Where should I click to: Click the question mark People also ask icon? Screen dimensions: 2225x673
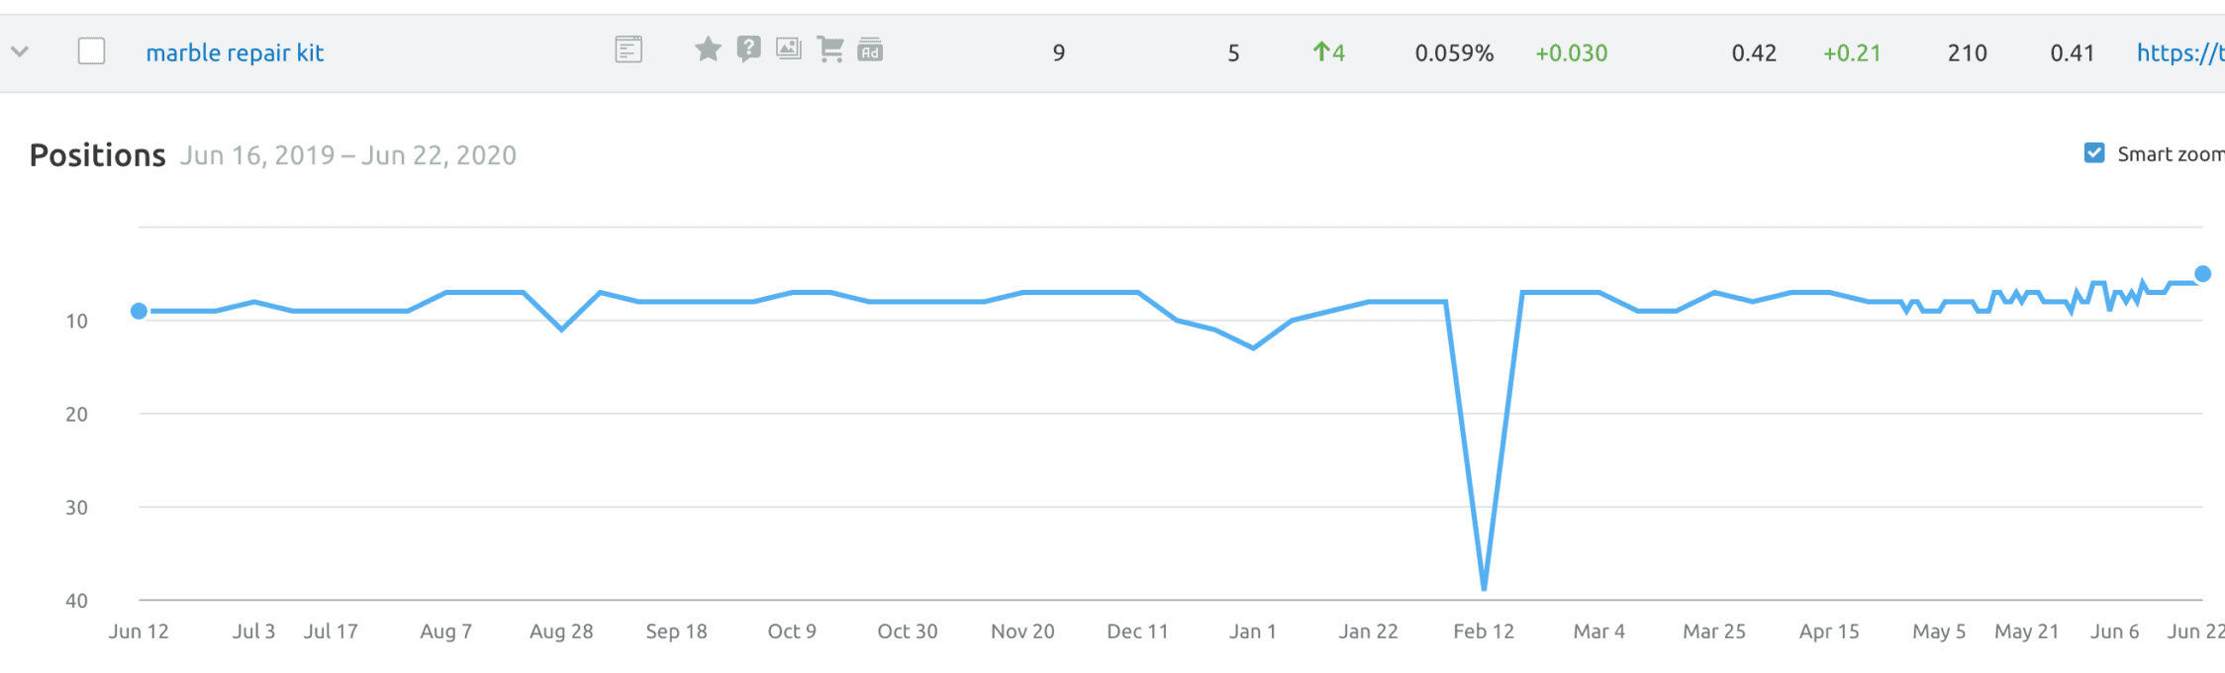pyautogui.click(x=749, y=48)
